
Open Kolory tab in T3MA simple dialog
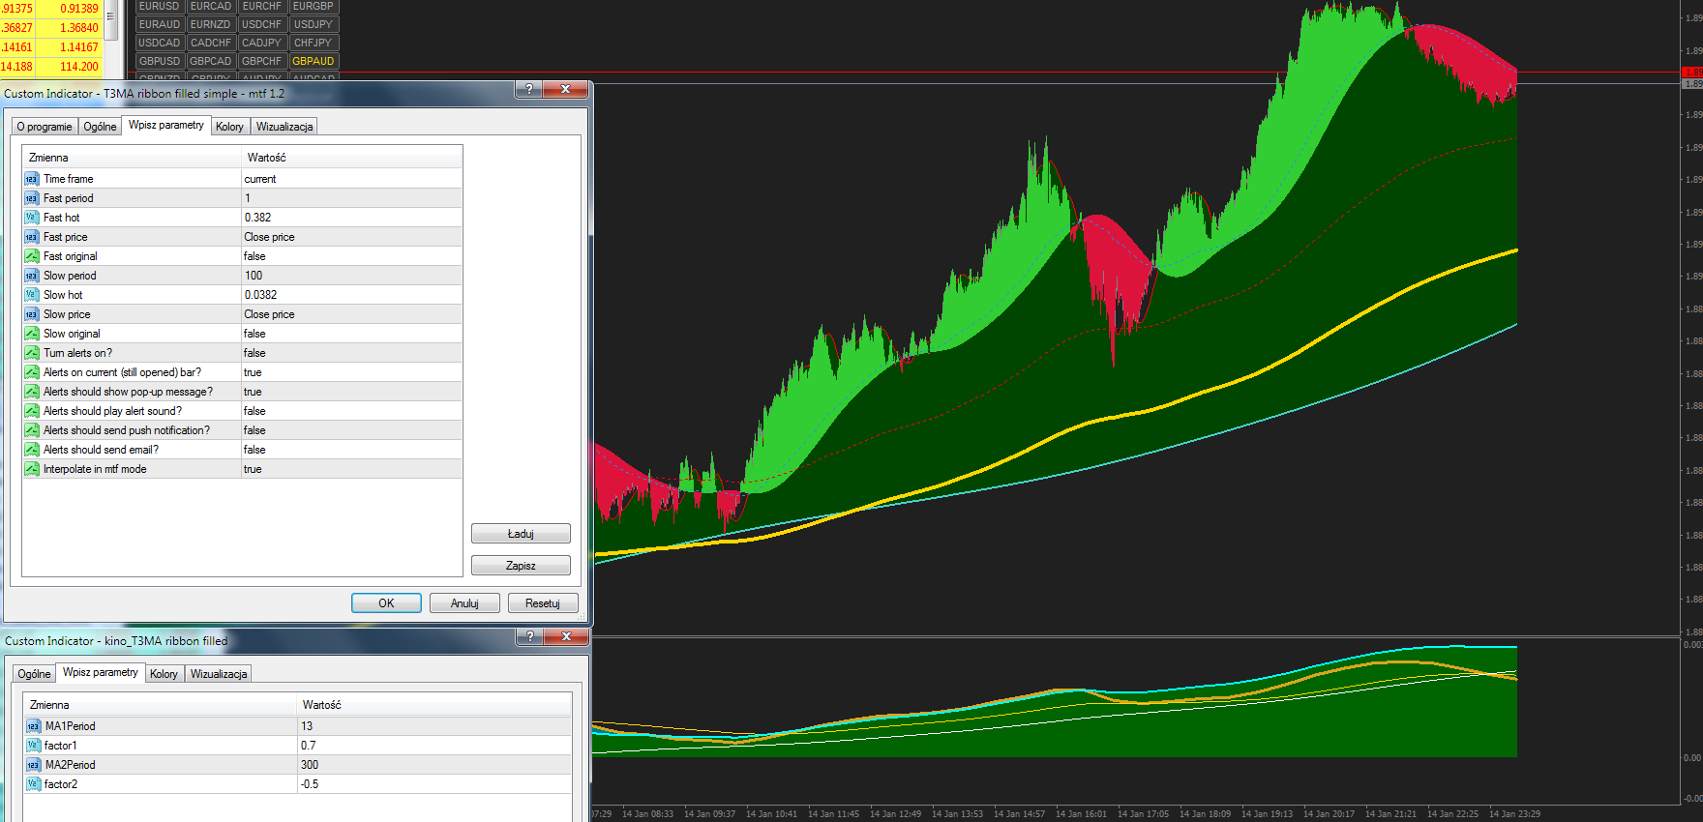click(x=229, y=127)
